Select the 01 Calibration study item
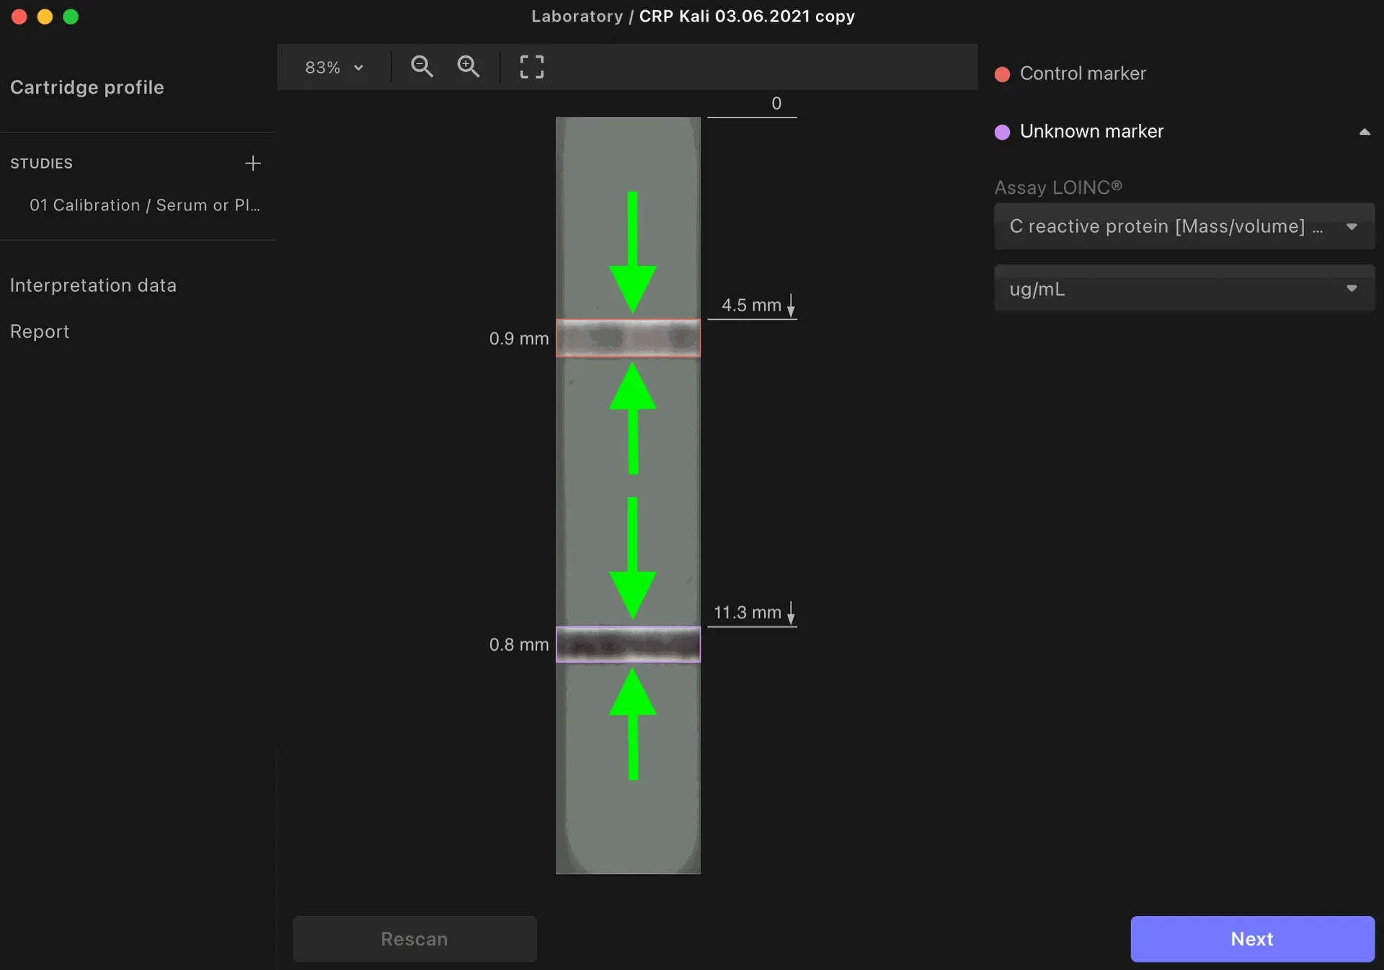The width and height of the screenshot is (1384, 970). coord(144,205)
